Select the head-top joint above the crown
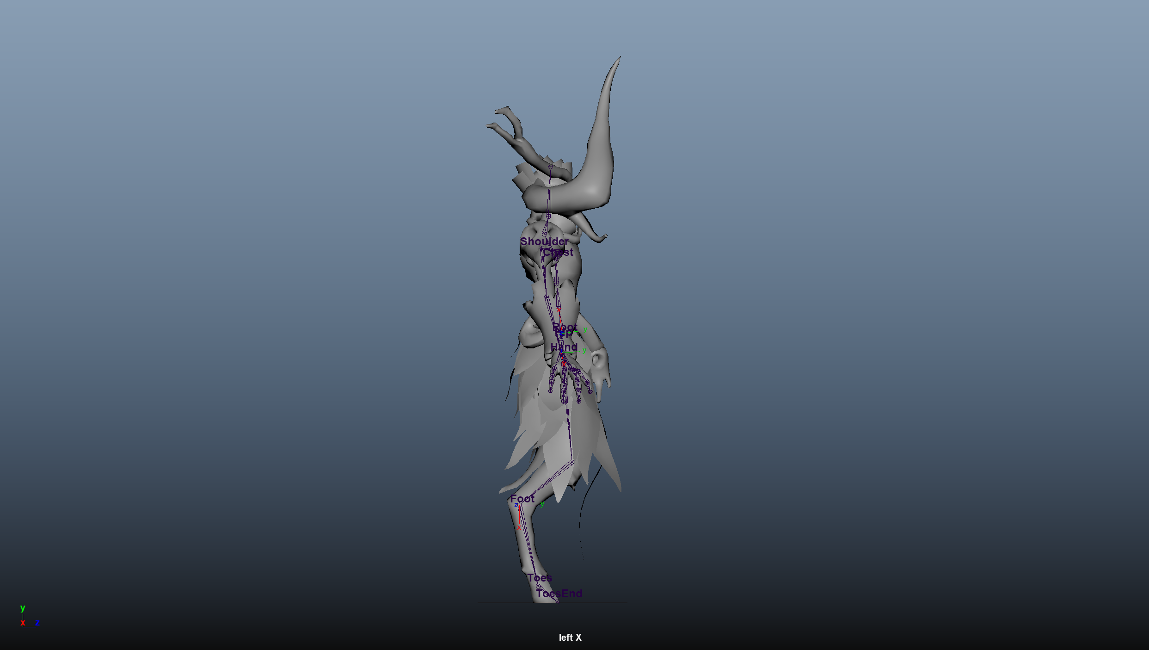The width and height of the screenshot is (1149, 650). click(x=551, y=167)
